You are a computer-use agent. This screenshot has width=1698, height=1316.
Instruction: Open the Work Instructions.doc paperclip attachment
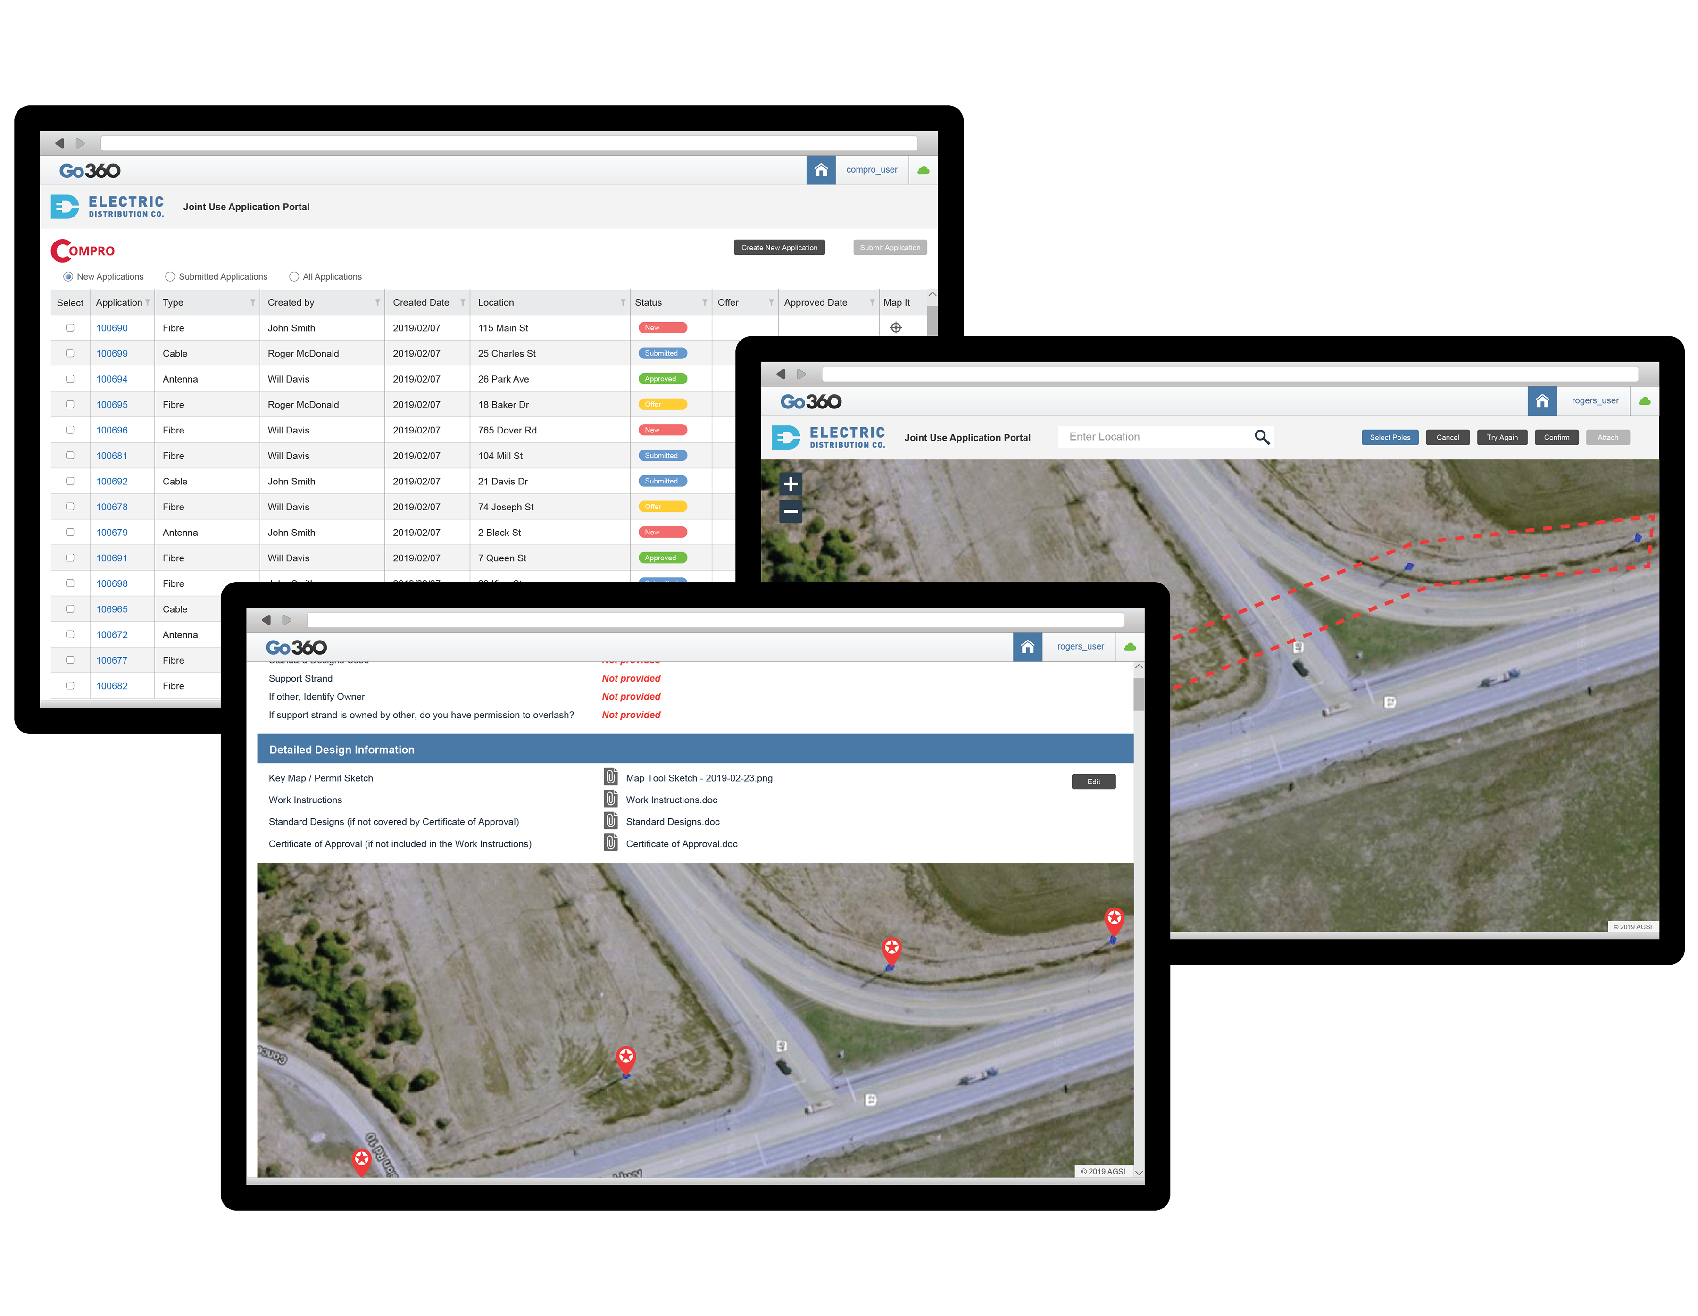click(x=611, y=799)
